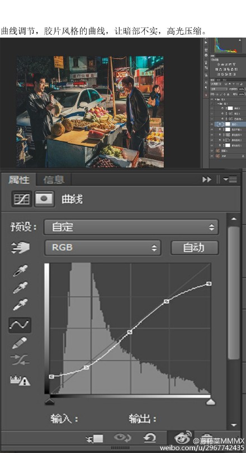Select the second curve point from left
Screen dimensions: 246x453
(x=86, y=367)
